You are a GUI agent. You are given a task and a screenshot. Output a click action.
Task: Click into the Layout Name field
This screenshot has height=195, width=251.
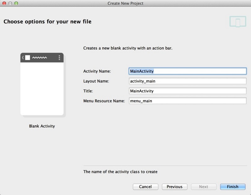tap(188, 81)
